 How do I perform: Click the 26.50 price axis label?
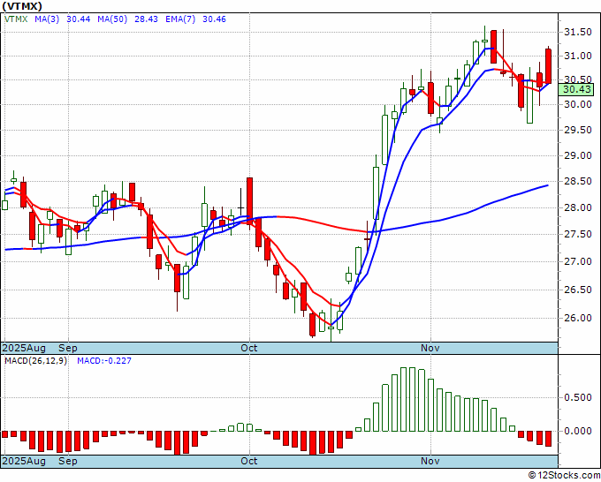tap(578, 290)
